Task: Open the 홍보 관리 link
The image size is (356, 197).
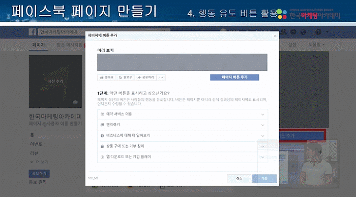Action: coord(38,182)
